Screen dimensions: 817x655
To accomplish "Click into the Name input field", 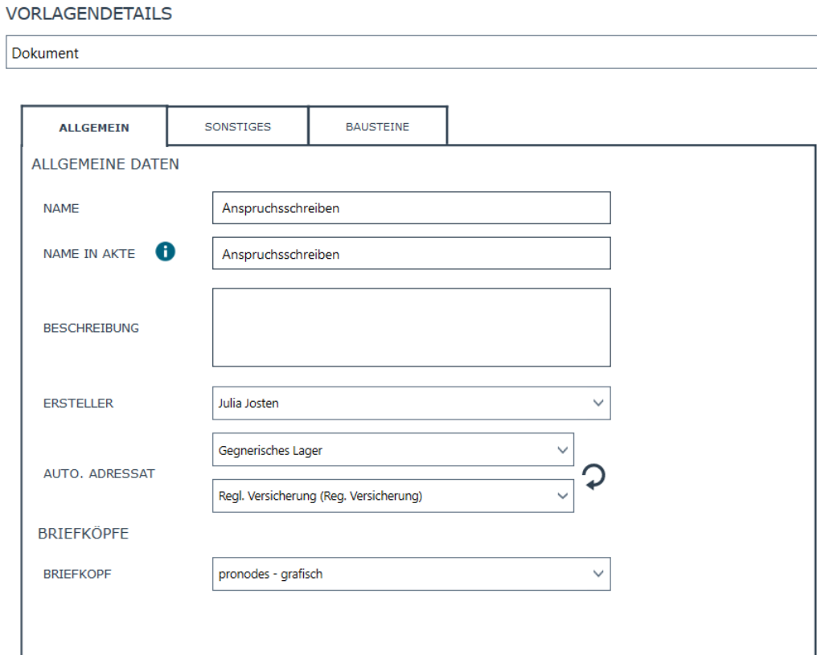I will point(411,208).
